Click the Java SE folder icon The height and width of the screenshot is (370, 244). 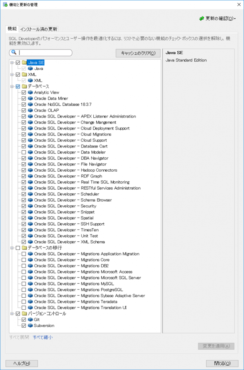tap(24, 63)
